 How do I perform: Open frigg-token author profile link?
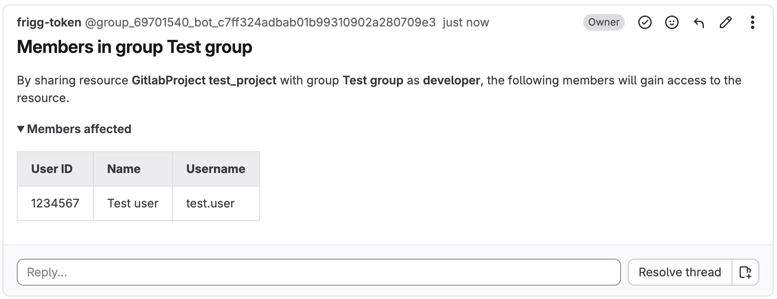(x=49, y=22)
